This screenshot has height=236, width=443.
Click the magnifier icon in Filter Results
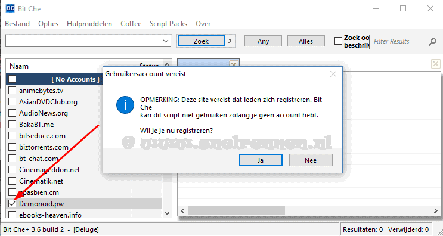click(432, 42)
